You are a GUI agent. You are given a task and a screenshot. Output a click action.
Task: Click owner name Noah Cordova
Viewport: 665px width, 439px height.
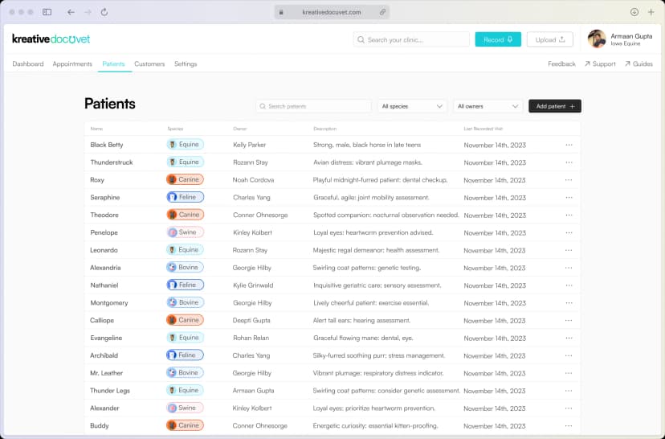point(253,180)
